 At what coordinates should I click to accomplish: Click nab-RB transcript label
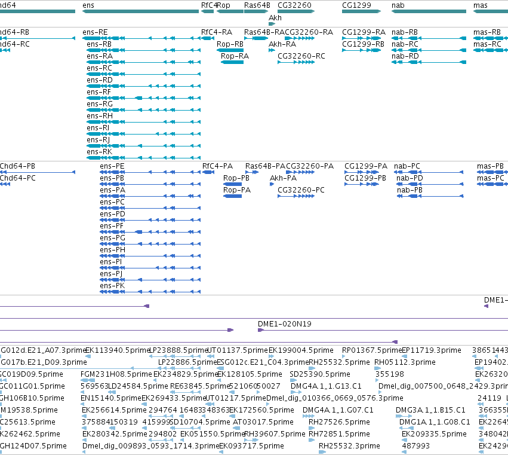point(405,32)
